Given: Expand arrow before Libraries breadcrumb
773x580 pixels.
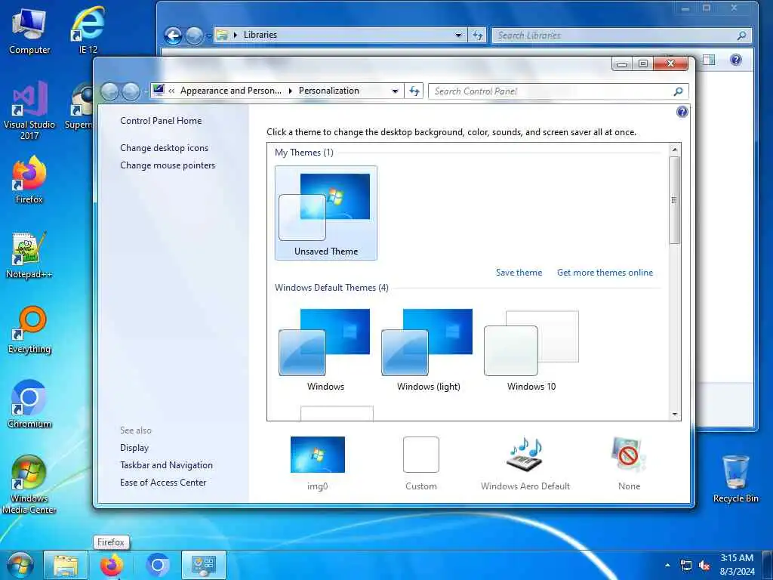Looking at the screenshot, I should [x=236, y=35].
